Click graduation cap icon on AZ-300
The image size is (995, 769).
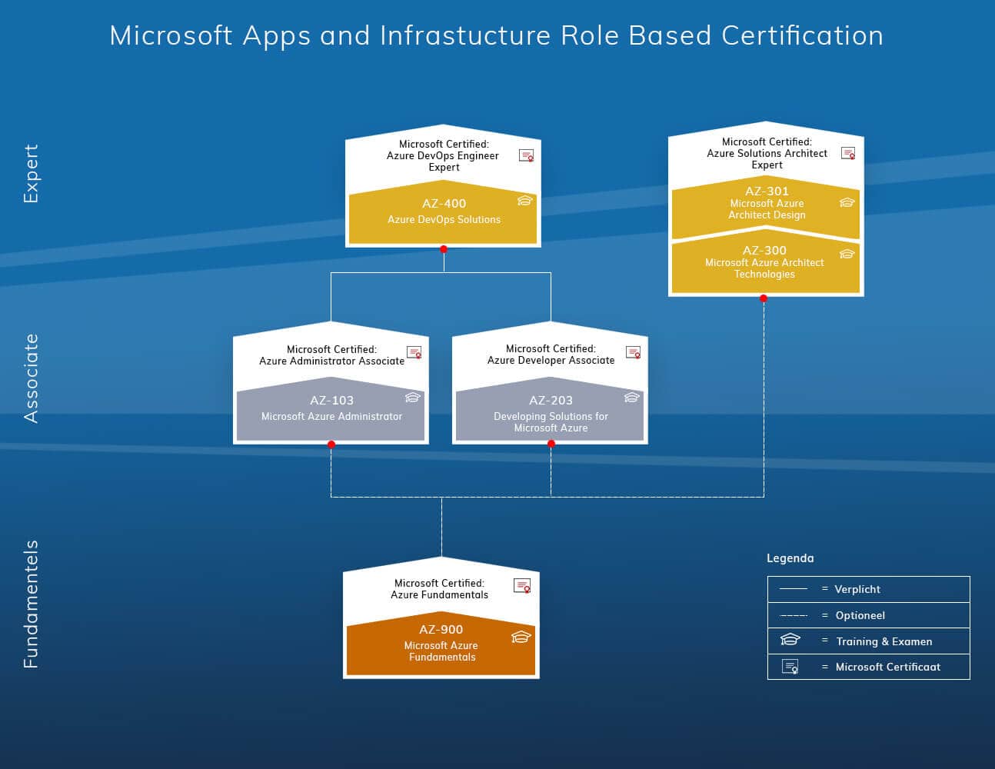point(847,254)
